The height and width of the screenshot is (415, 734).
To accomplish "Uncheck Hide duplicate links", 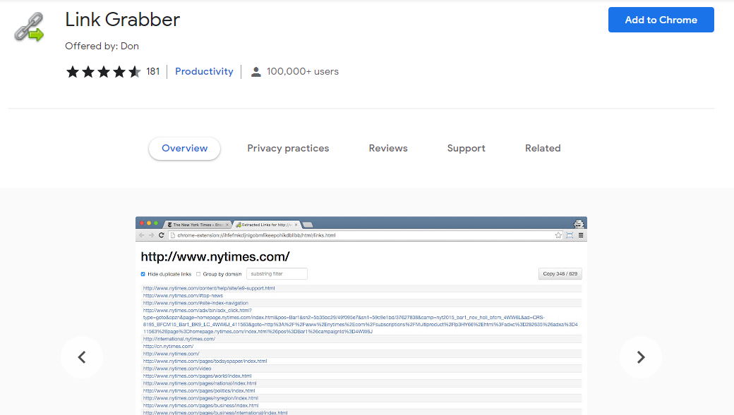I will (143, 273).
